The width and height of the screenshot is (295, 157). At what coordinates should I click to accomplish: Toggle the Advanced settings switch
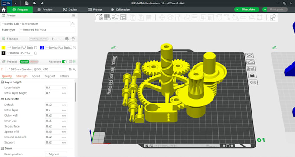(64, 62)
